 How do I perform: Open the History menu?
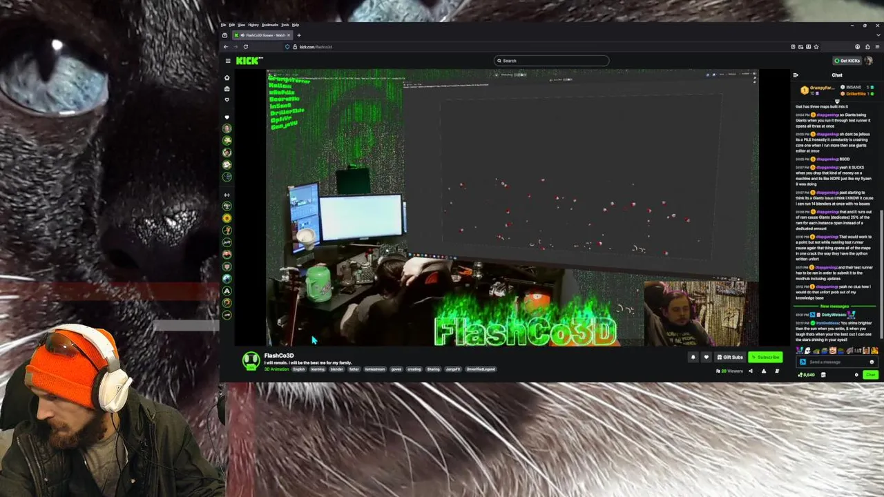[253, 25]
